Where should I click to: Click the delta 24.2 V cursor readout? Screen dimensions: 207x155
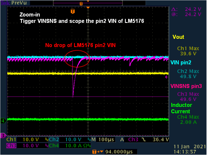click(x=186, y=9)
